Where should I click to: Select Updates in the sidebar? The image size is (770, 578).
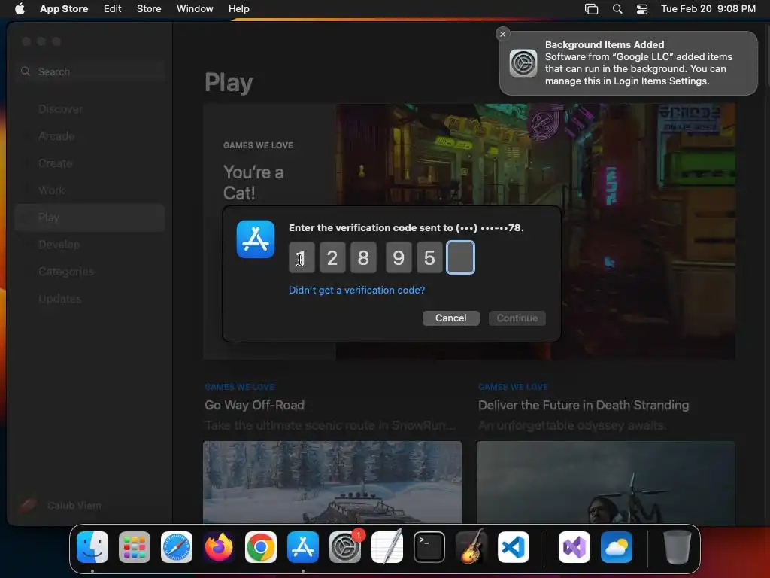click(90, 298)
